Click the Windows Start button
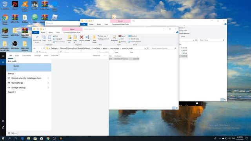Screen dimensions: 251x141 (x=3, y=138)
